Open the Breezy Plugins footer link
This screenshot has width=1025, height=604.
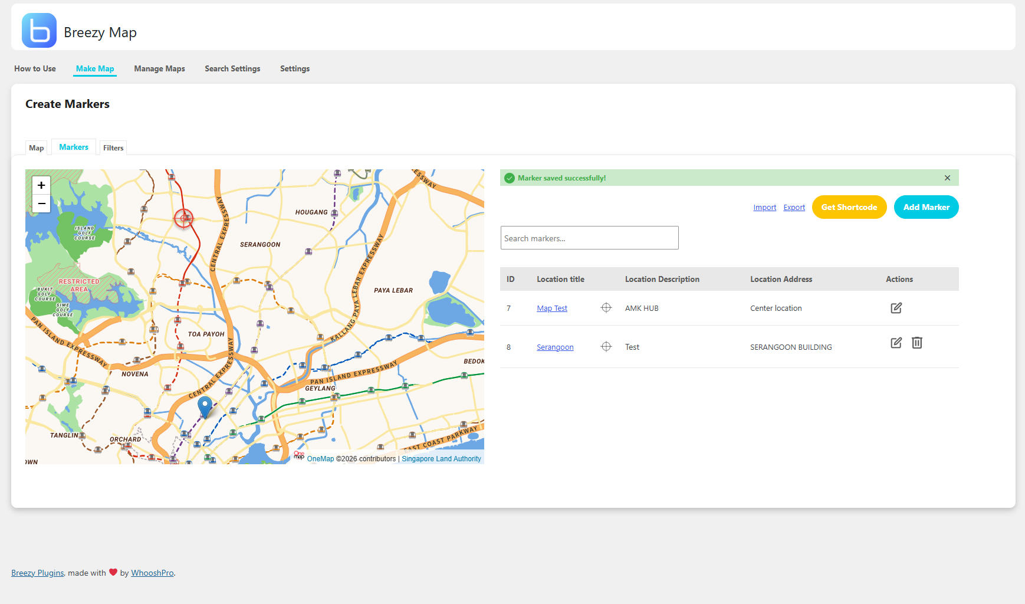click(38, 573)
